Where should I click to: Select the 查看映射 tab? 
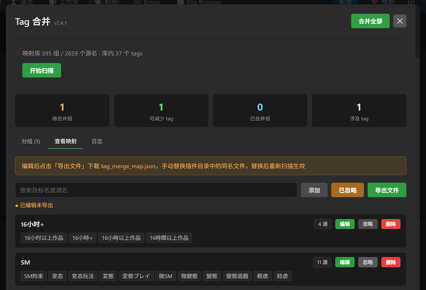coord(65,141)
